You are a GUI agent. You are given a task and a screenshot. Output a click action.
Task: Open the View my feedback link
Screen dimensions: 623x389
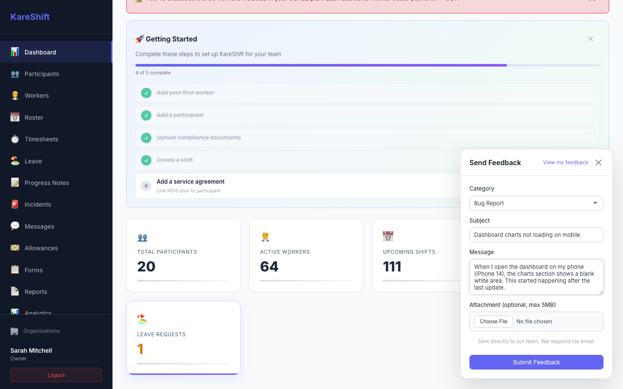tap(565, 163)
